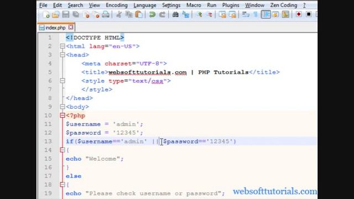
Task: Stop macro recording with black square
Action: pos(309,14)
